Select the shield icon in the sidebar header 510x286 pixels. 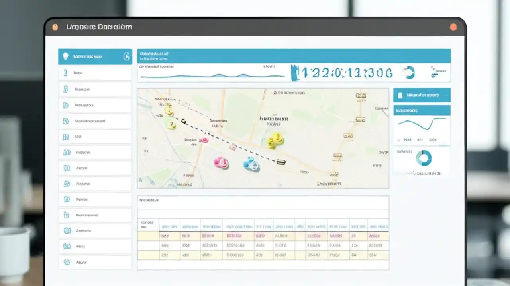(x=66, y=56)
